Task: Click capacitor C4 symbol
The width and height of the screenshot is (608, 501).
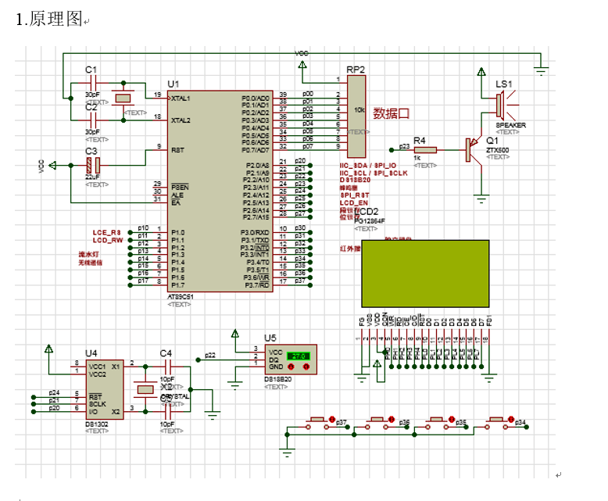Action: [x=167, y=367]
